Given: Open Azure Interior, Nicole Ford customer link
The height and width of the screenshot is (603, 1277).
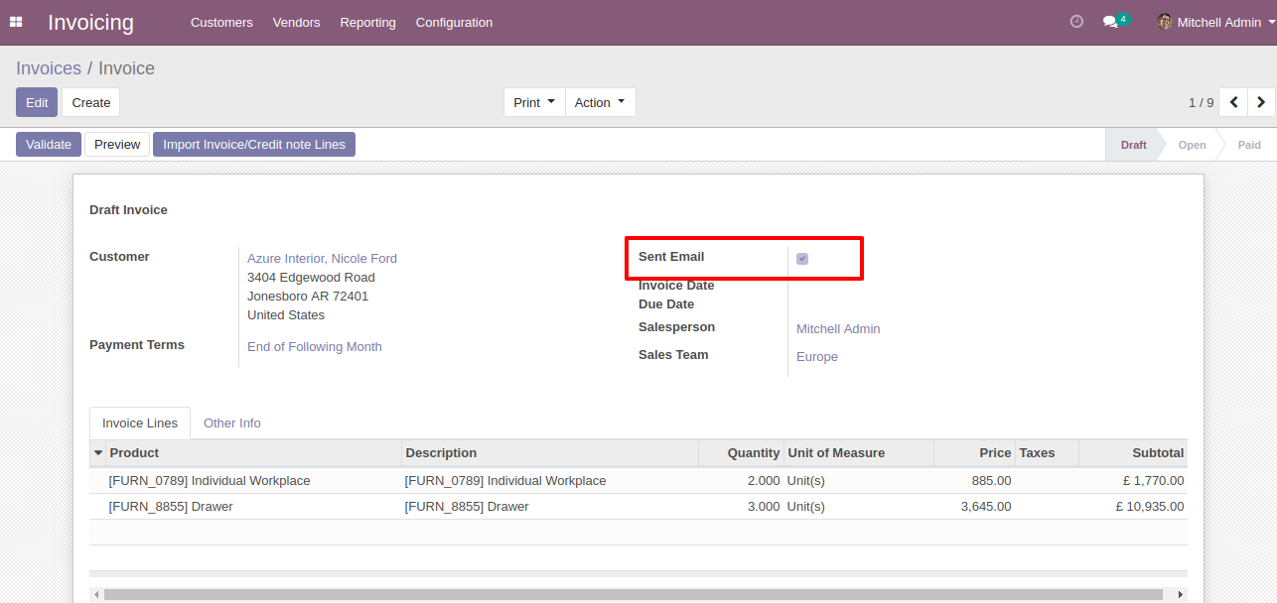Looking at the screenshot, I should tap(322, 258).
